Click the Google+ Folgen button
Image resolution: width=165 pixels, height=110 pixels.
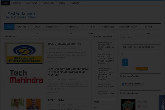click(142, 106)
